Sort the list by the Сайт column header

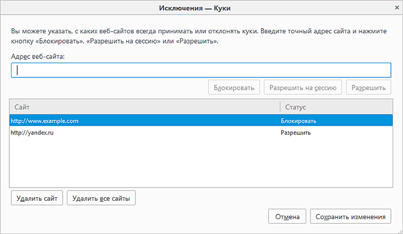(x=145, y=107)
